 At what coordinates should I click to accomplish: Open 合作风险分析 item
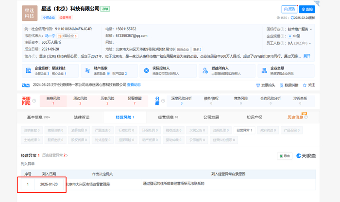click(x=271, y=101)
